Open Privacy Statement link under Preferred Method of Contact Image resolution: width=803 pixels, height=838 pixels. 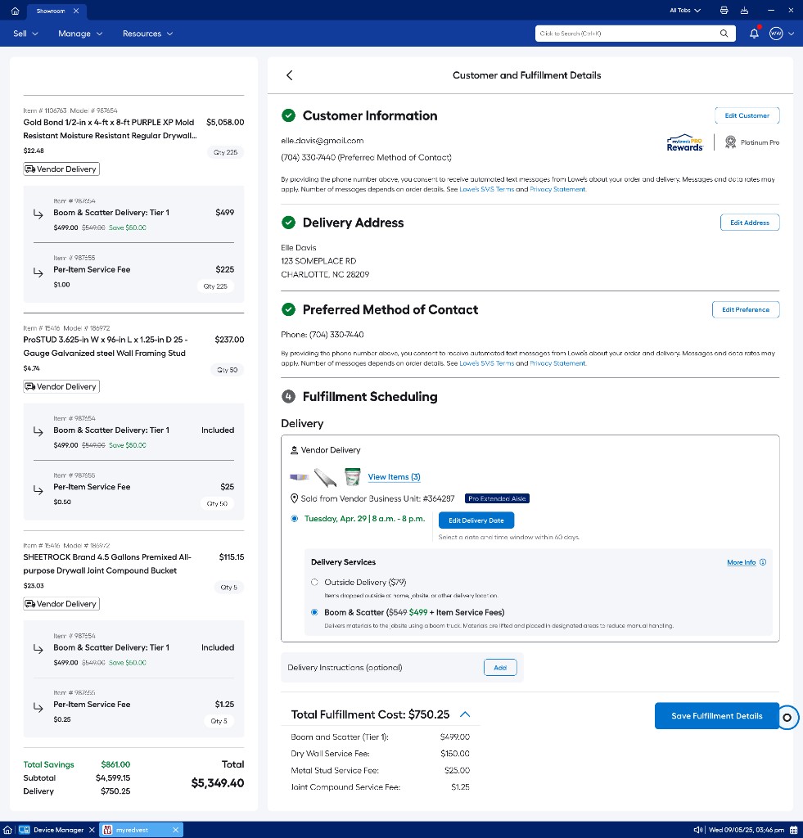tap(557, 363)
